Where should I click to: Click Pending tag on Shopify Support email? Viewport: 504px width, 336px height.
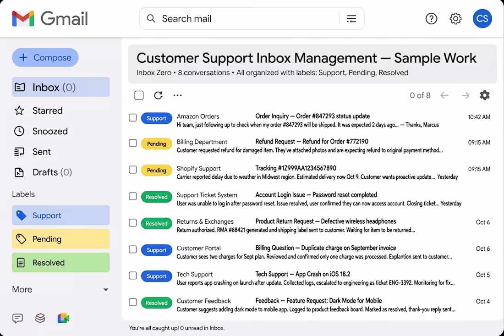point(157,171)
